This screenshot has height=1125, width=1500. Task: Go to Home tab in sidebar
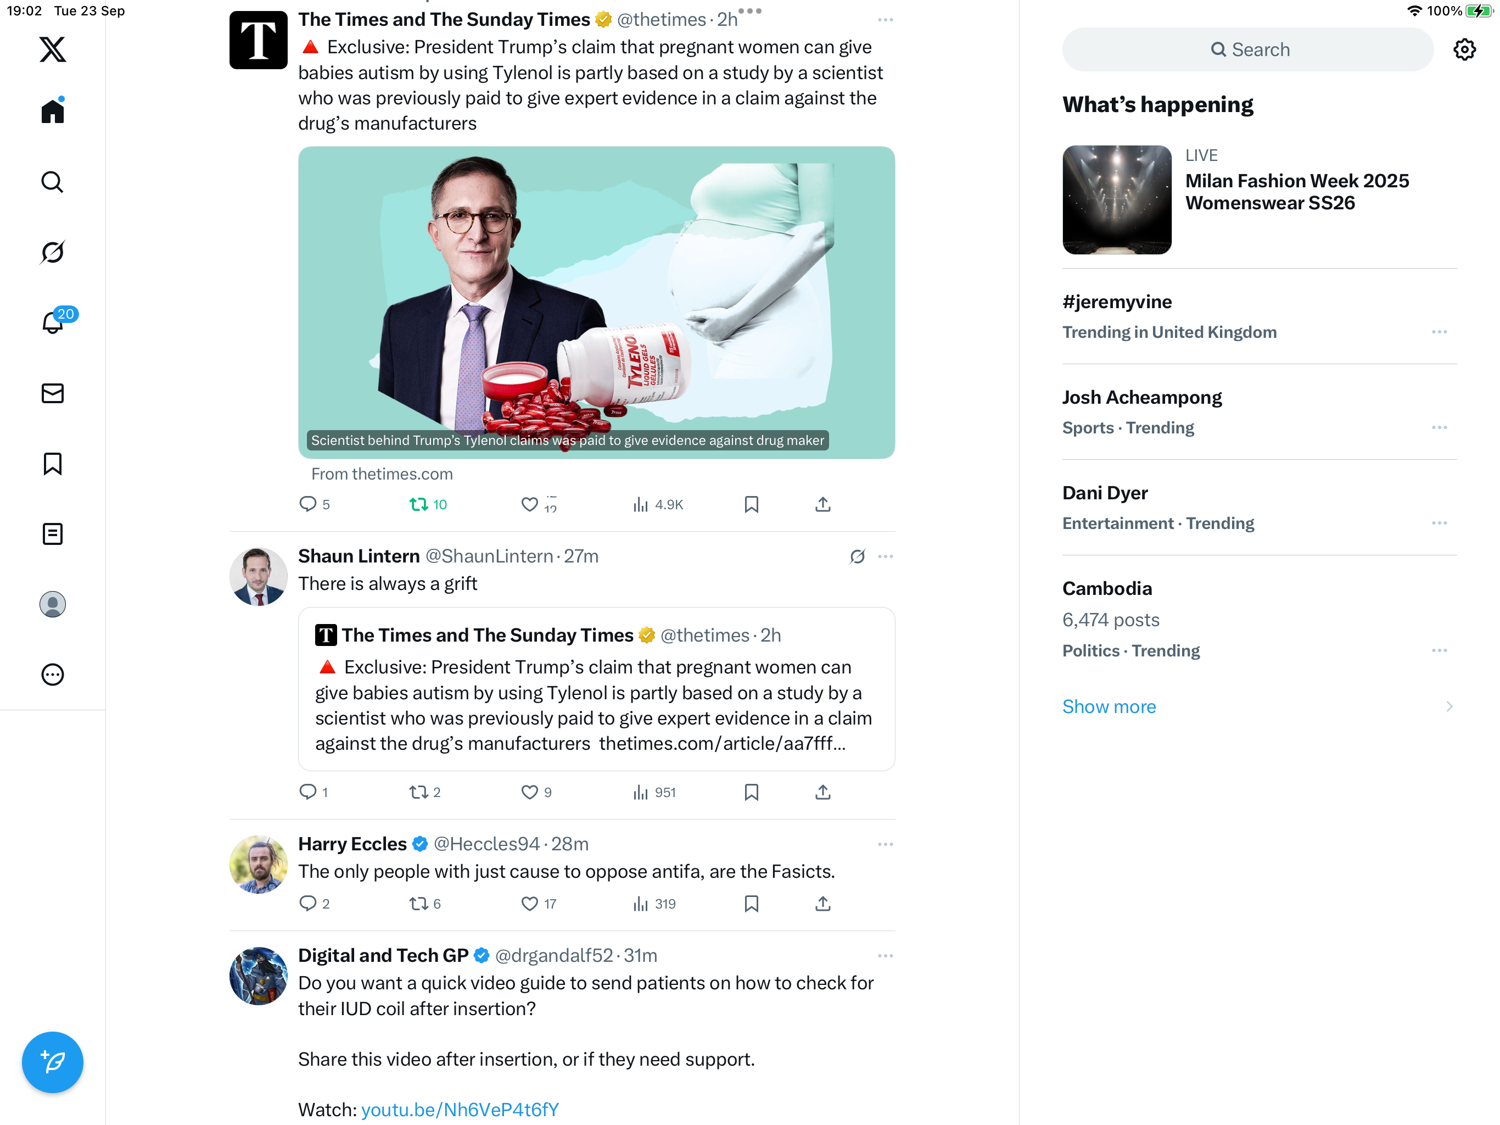(x=52, y=110)
